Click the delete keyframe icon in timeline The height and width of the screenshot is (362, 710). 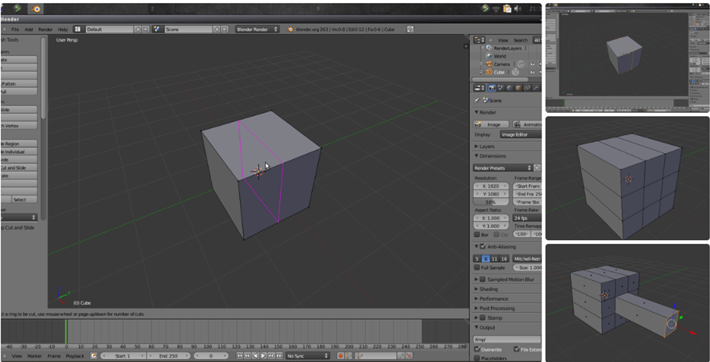(x=408, y=356)
